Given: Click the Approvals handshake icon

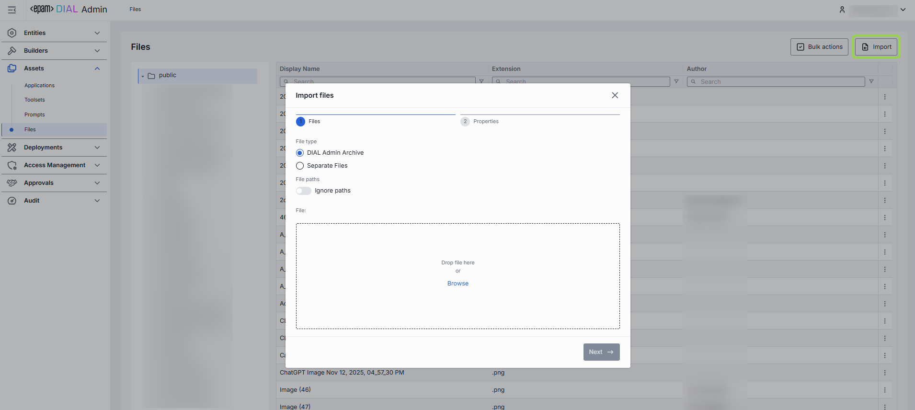Looking at the screenshot, I should [12, 183].
